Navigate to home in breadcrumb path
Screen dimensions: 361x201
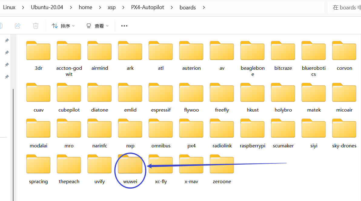click(85, 7)
